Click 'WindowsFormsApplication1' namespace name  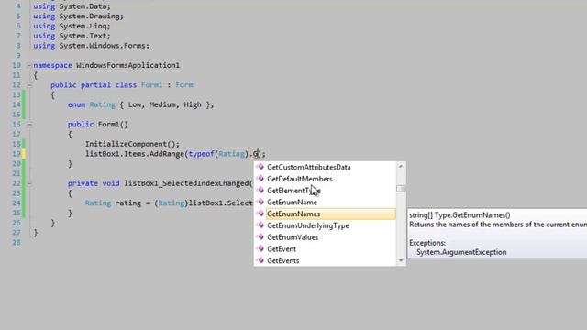tap(128, 65)
